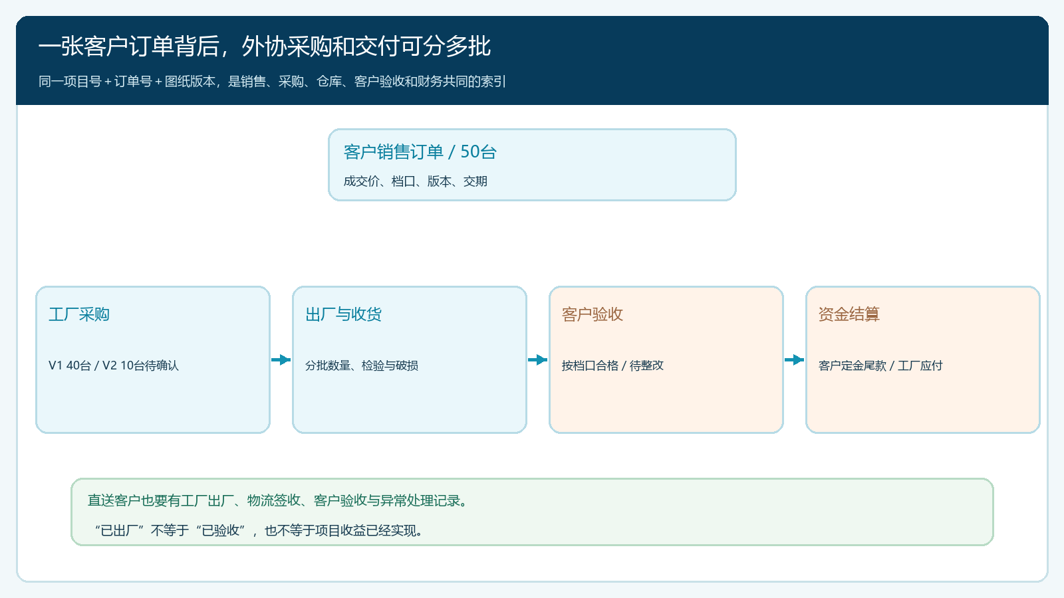Click the text 按档口合格 / 待整改

pos(612,365)
